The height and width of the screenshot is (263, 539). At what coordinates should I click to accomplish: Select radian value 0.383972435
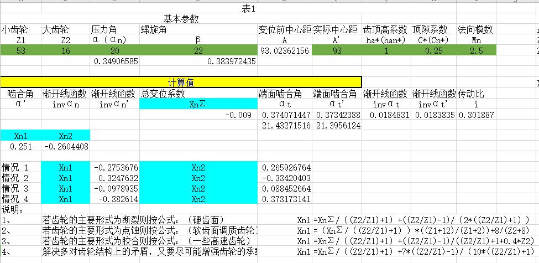click(x=198, y=61)
